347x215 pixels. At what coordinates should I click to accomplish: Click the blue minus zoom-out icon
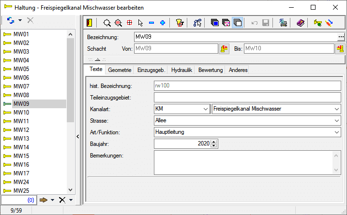click(x=151, y=23)
